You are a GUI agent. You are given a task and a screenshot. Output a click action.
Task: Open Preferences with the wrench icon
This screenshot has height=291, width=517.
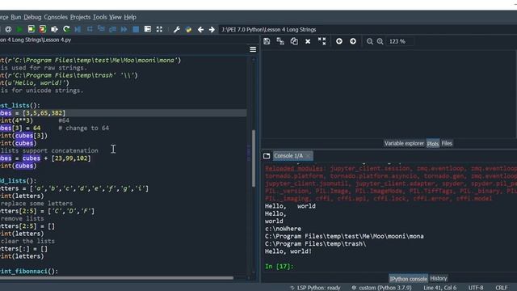click(177, 29)
